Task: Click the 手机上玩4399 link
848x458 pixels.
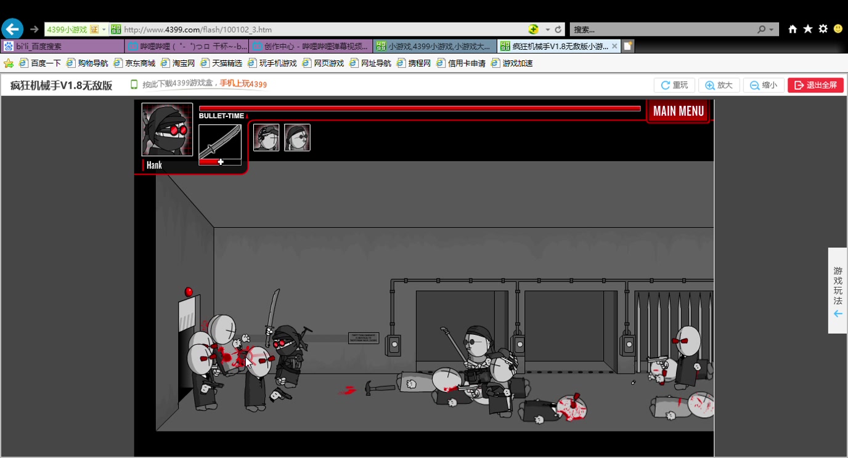Action: [x=243, y=84]
